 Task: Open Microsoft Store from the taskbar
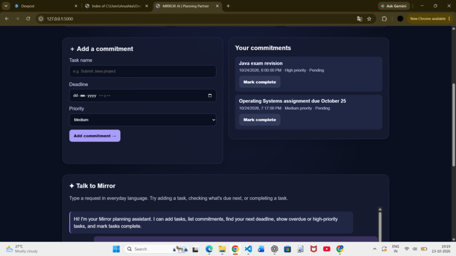(287, 249)
